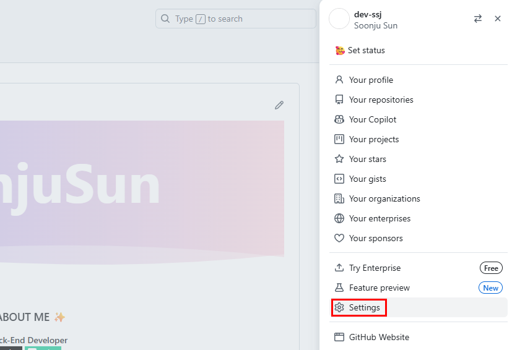512x350 pixels.
Task: Focus the Type / to search field
Action: tap(236, 19)
